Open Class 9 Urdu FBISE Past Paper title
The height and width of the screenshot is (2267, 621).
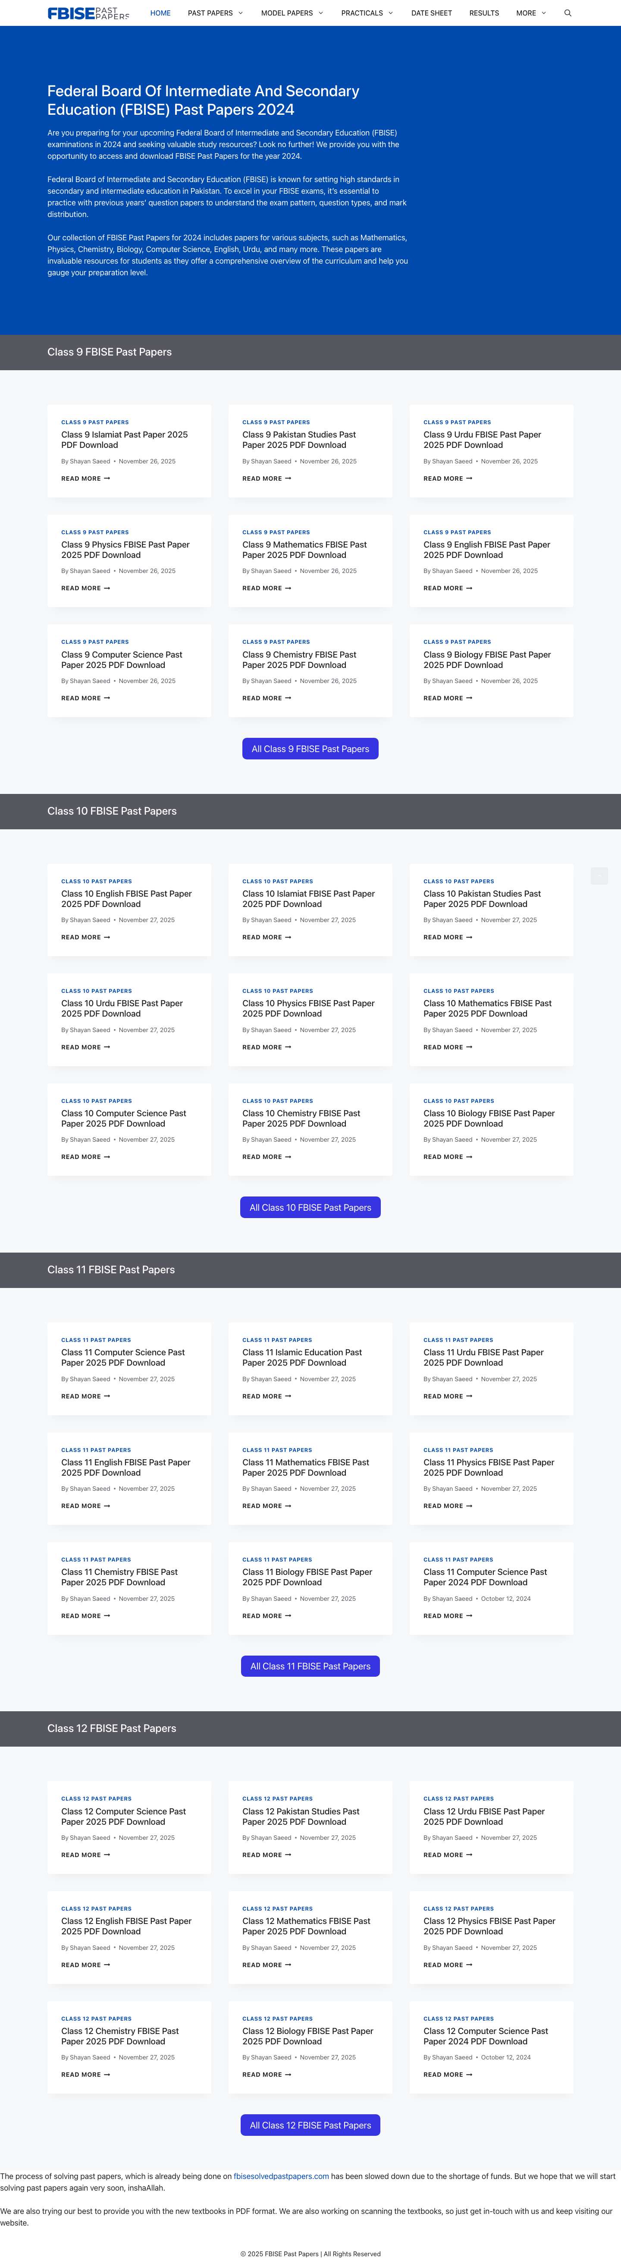point(482,440)
